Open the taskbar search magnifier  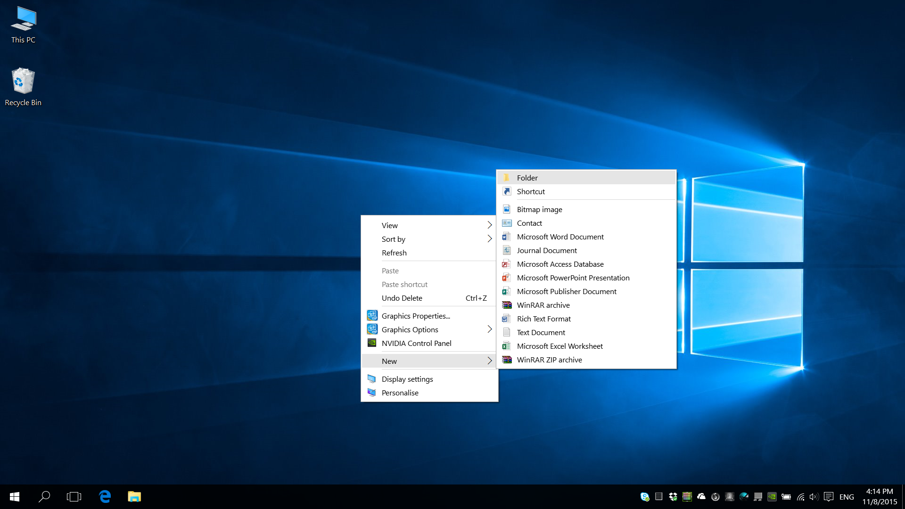[x=44, y=497]
